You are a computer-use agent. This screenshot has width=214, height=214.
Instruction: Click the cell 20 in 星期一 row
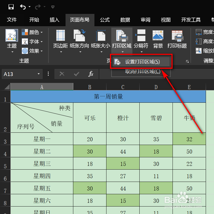pos(90,139)
